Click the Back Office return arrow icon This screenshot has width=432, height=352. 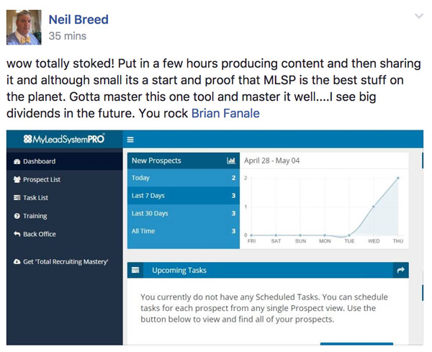tap(17, 234)
